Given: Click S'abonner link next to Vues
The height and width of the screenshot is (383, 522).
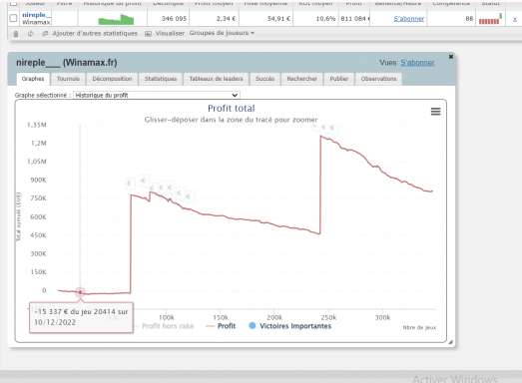Looking at the screenshot, I should pyautogui.click(x=417, y=63).
